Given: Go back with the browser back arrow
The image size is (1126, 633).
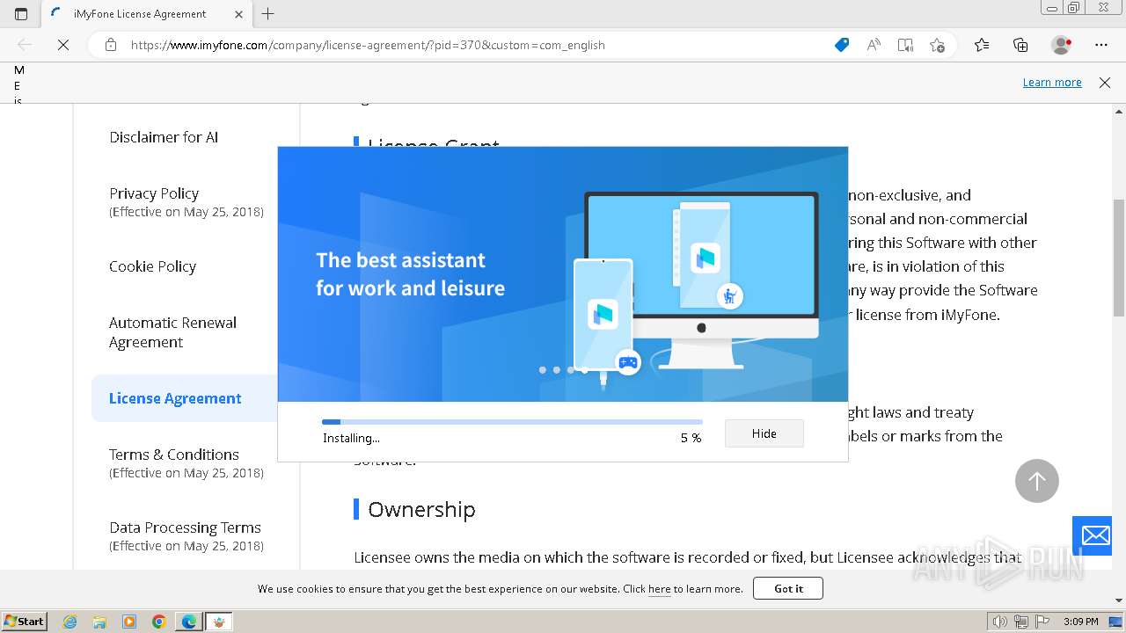Looking at the screenshot, I should point(25,45).
